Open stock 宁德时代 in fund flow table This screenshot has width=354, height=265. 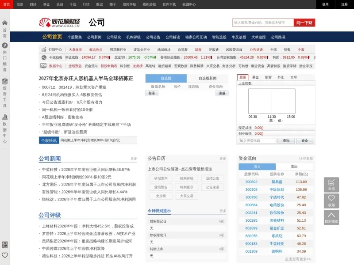277,197
